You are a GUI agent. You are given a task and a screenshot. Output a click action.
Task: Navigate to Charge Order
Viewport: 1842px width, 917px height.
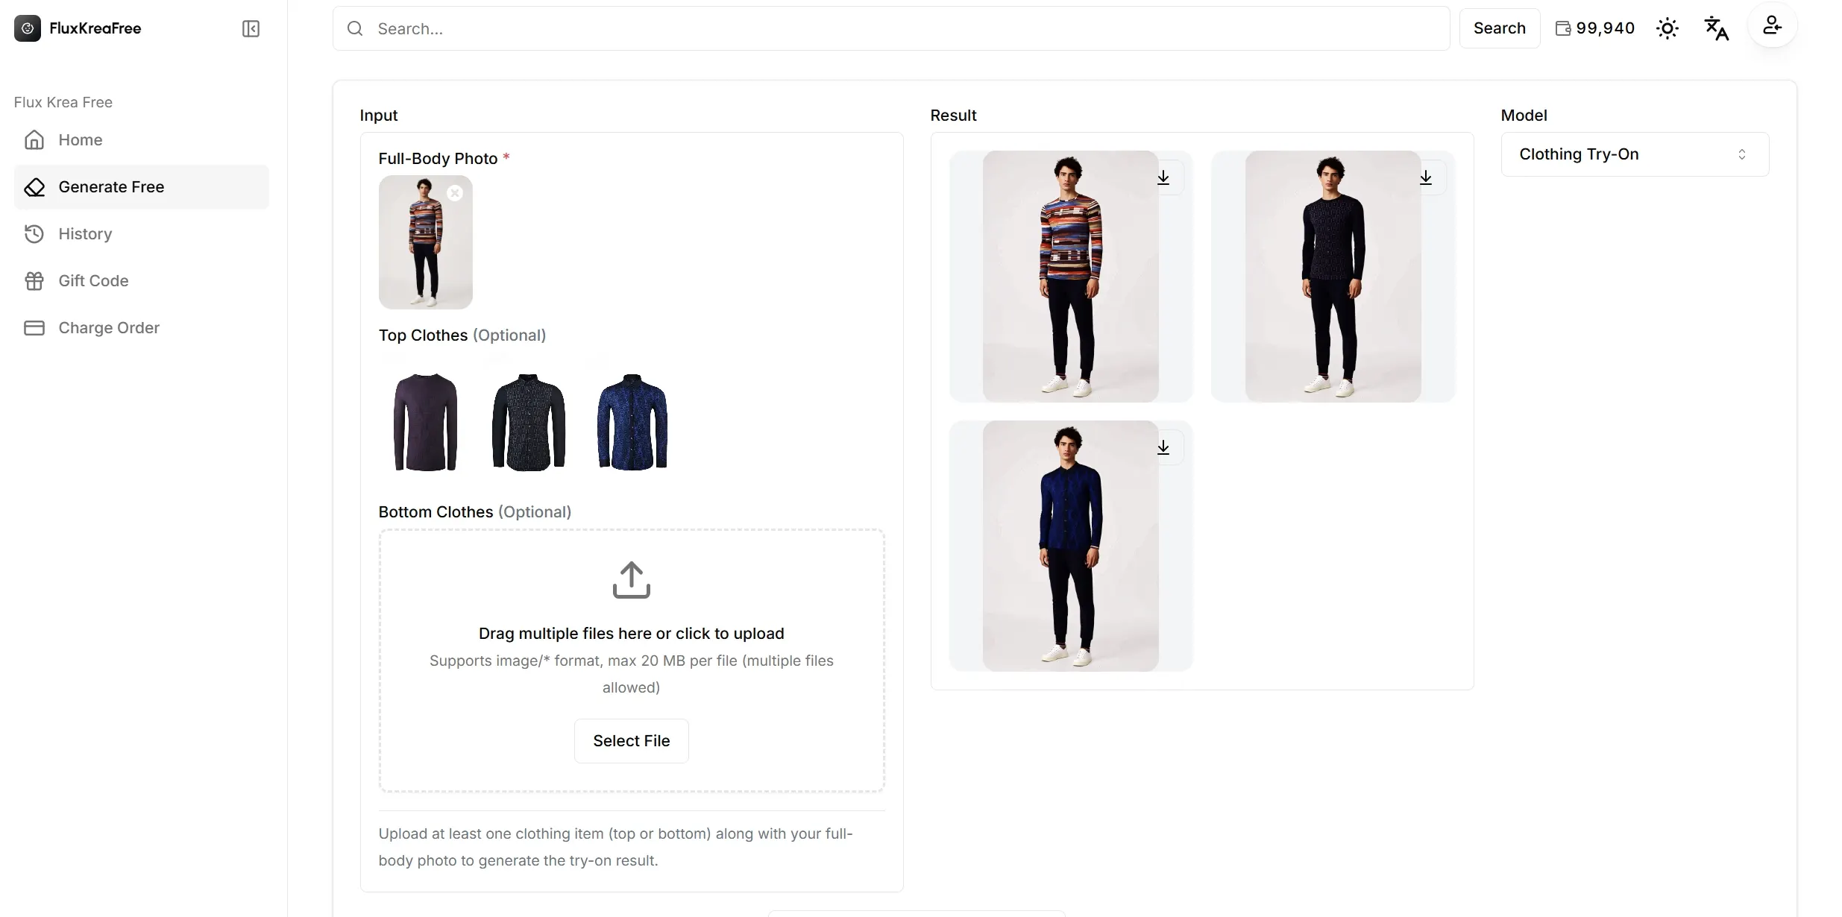109,328
